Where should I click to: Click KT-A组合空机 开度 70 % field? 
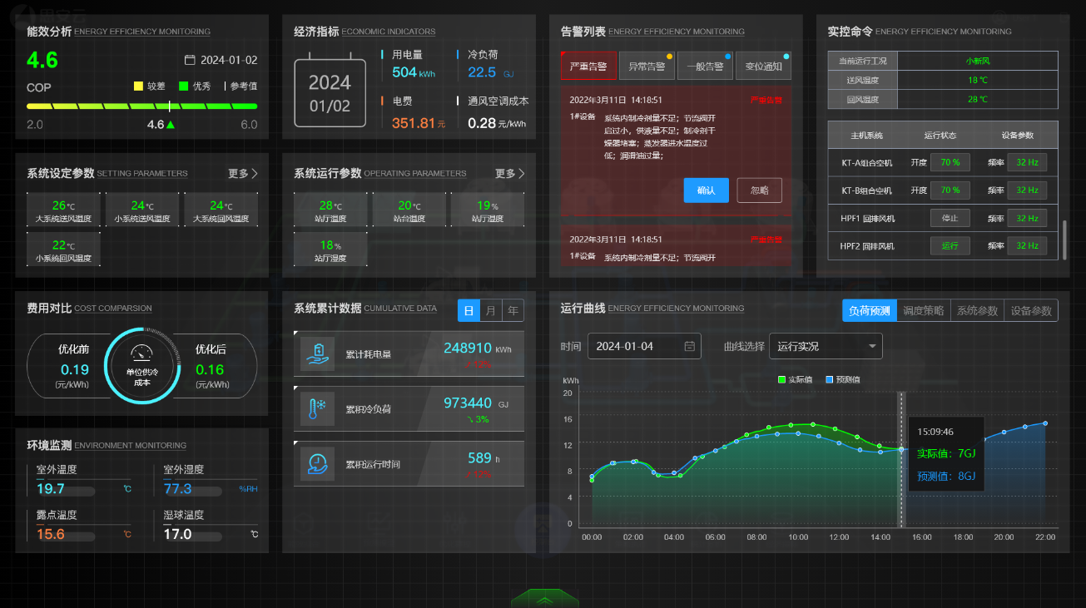[x=950, y=163]
